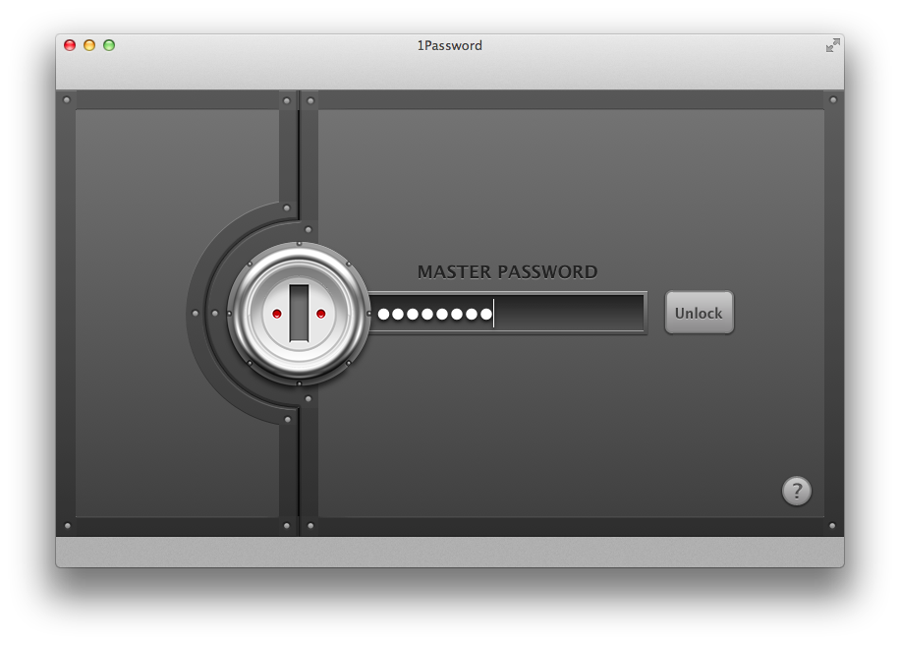Minimize the window with yellow button

pos(89,45)
